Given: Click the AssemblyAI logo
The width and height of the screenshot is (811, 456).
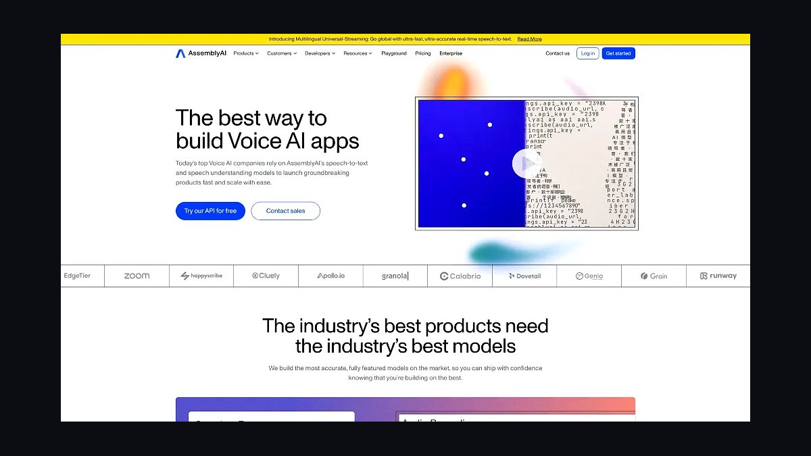Looking at the screenshot, I should click(201, 53).
